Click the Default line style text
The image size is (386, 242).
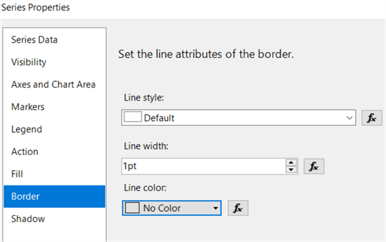159,118
